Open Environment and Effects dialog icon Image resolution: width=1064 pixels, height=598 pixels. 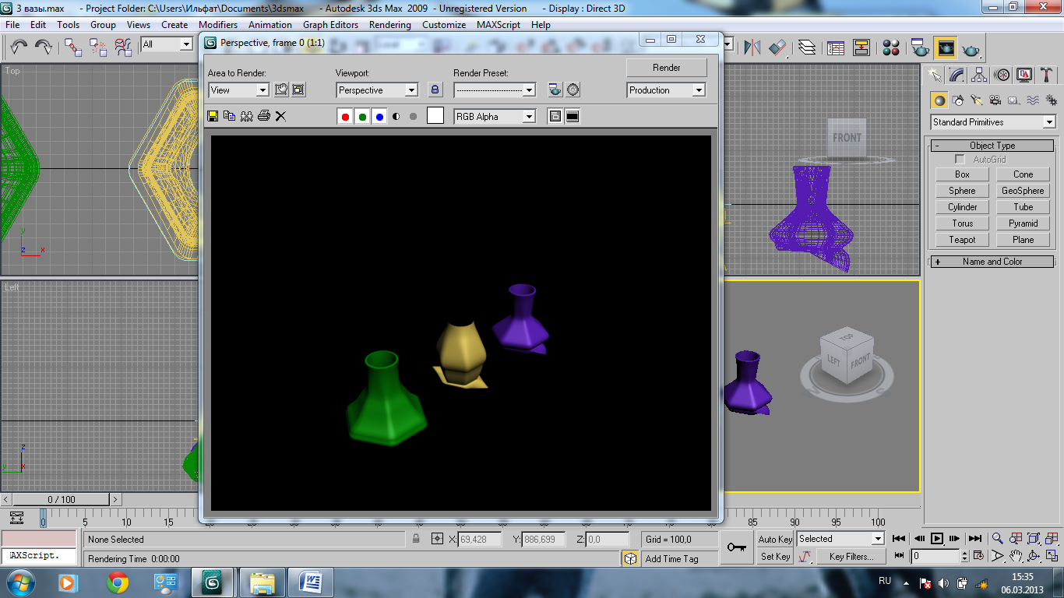(x=573, y=90)
